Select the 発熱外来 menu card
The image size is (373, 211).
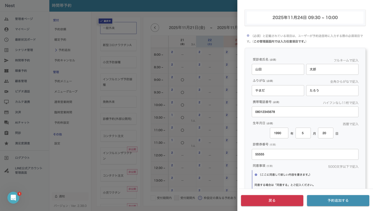pos(118,102)
